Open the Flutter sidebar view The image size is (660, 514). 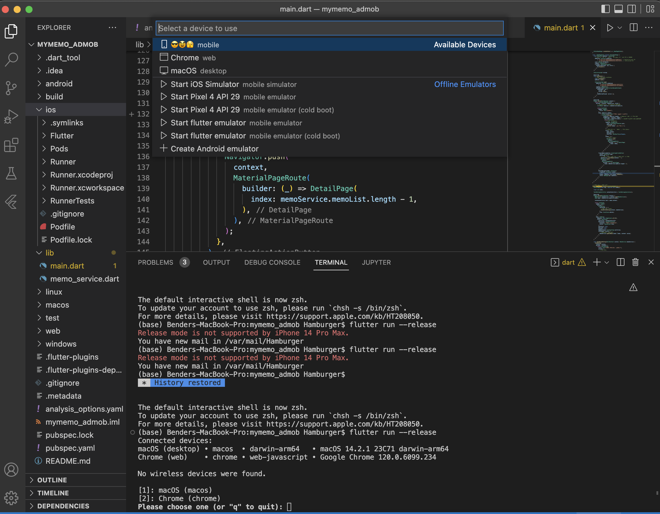pyautogui.click(x=11, y=202)
